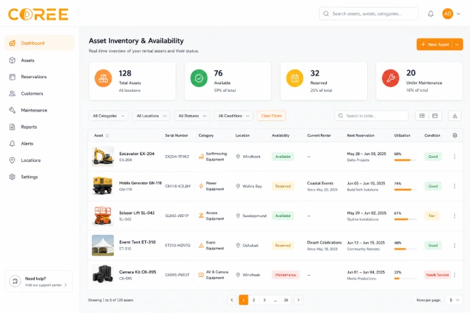Click the AD user avatar
Screen dimensions: 470x313
pyautogui.click(x=448, y=14)
